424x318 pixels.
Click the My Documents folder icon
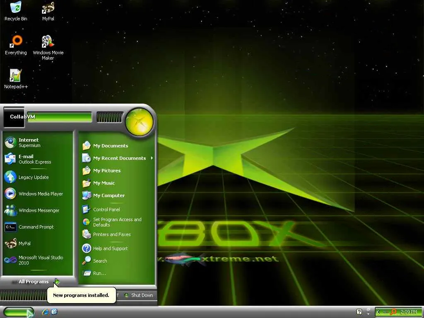(87, 145)
